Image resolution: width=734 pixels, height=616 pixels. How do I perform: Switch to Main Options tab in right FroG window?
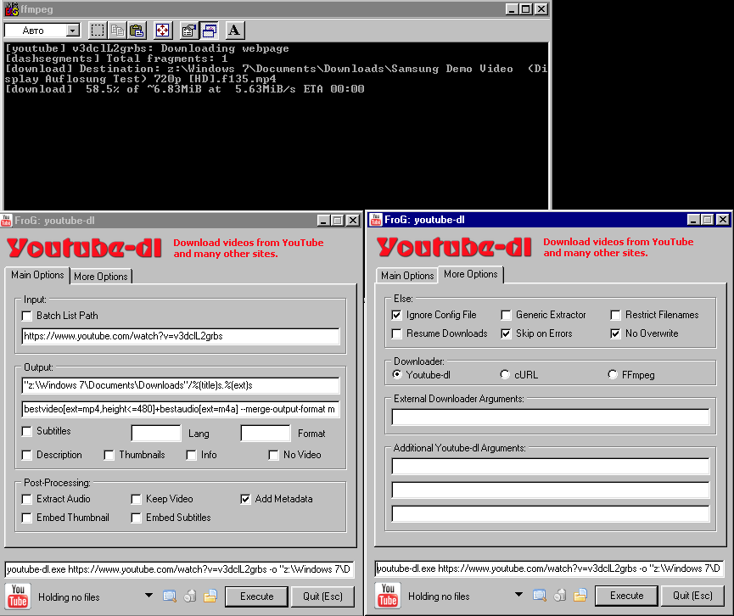407,276
